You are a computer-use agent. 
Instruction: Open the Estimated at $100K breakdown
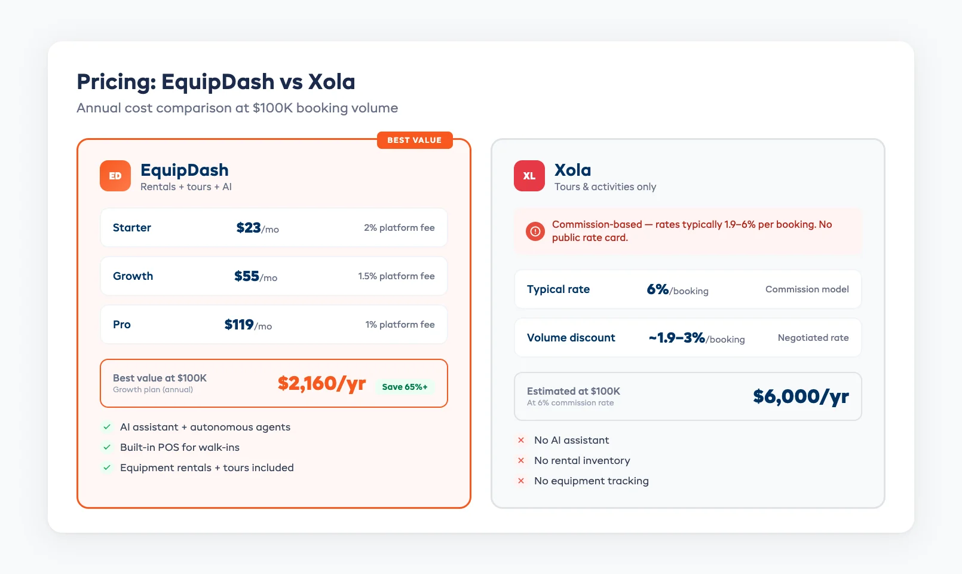[x=688, y=396]
